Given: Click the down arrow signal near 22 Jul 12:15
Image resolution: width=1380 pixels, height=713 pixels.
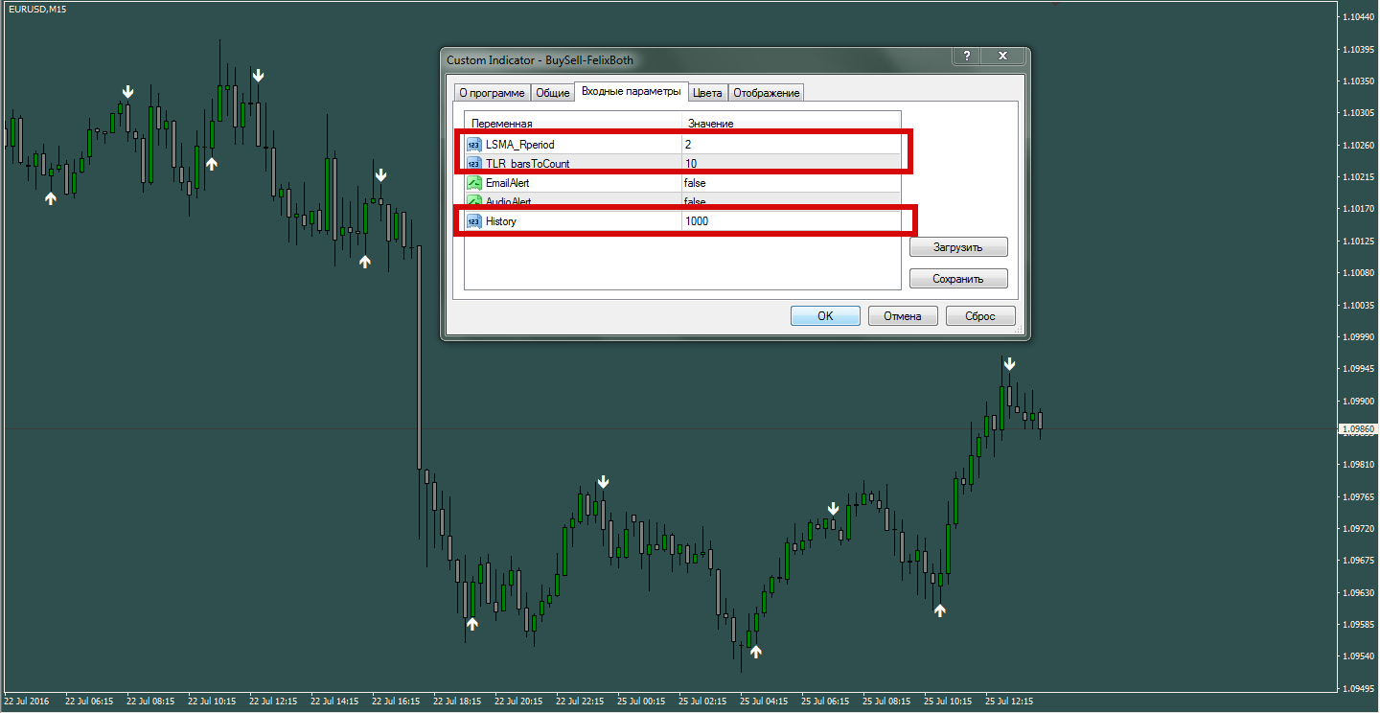Looking at the screenshot, I should [258, 75].
